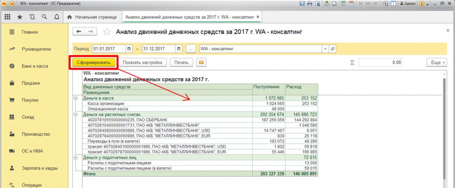Open start date calendar picker for 01.01.2017

pos(129,48)
